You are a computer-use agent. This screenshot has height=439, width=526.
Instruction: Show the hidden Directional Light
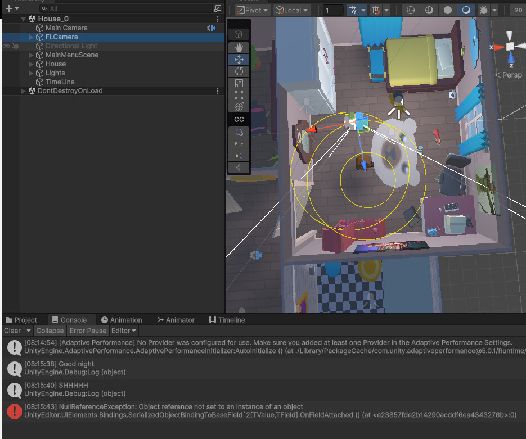pos(5,46)
